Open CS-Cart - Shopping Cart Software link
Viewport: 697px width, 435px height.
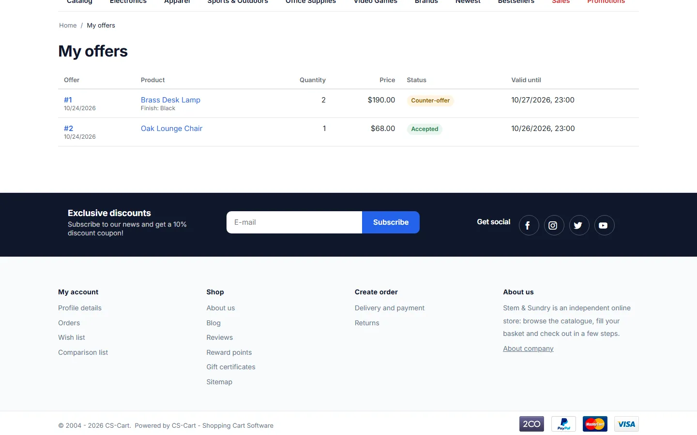click(x=223, y=426)
